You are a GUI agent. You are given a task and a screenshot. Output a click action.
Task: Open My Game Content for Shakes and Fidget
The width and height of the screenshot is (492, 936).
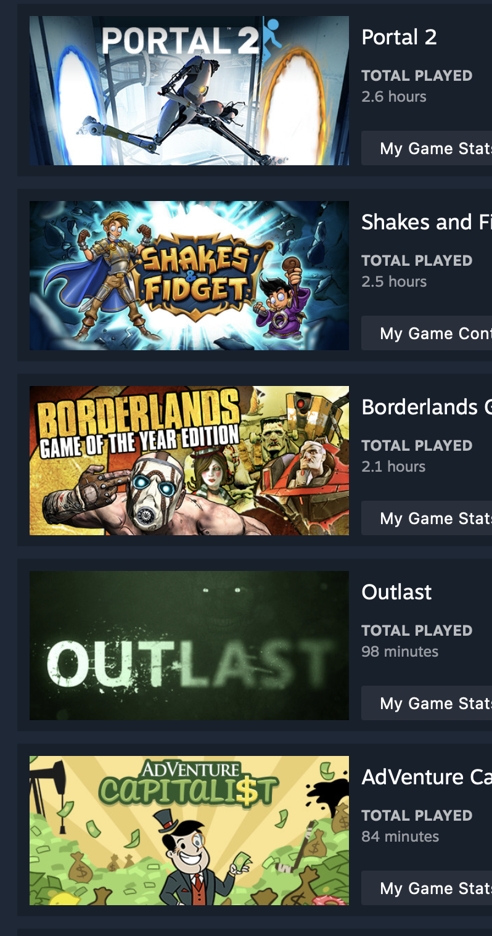(x=427, y=333)
